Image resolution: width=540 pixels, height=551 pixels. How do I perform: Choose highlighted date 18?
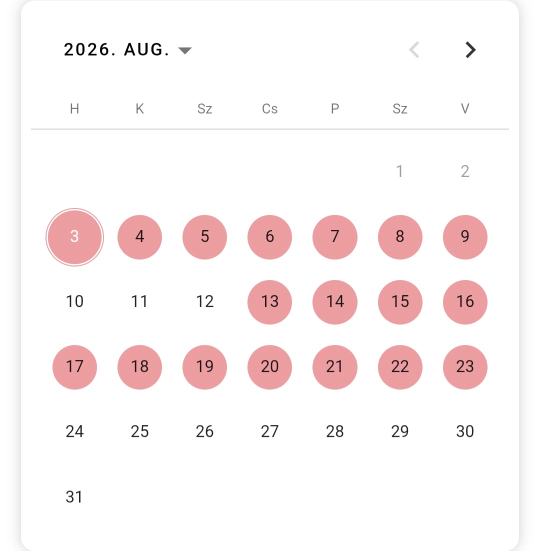point(140,367)
